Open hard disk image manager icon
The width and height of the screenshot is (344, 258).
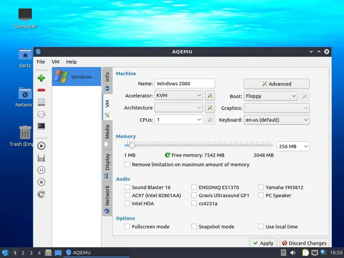[x=41, y=102]
